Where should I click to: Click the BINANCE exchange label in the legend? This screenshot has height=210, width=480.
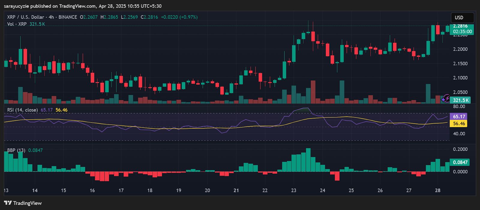pyautogui.click(x=68, y=17)
